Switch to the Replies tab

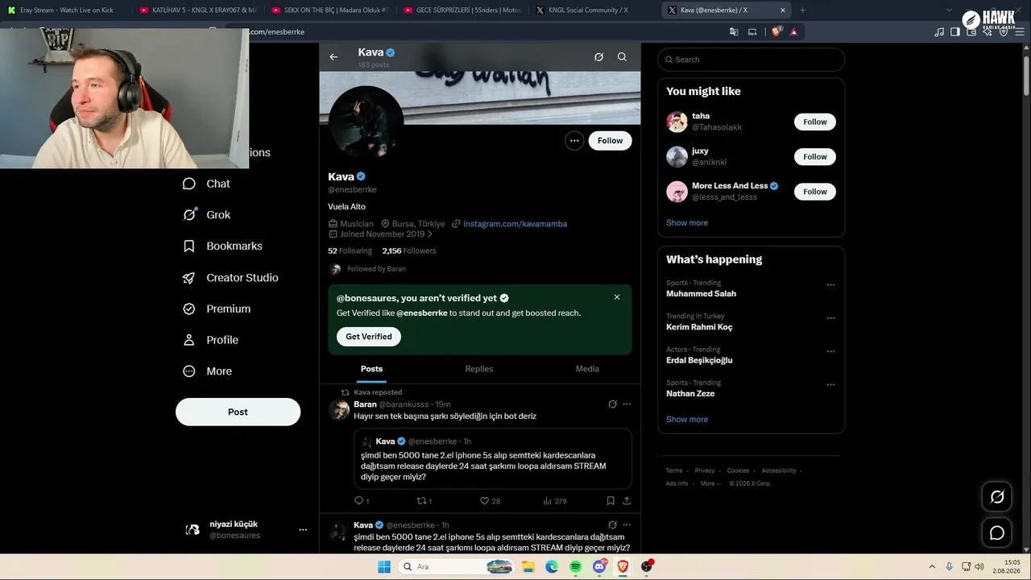tap(479, 369)
